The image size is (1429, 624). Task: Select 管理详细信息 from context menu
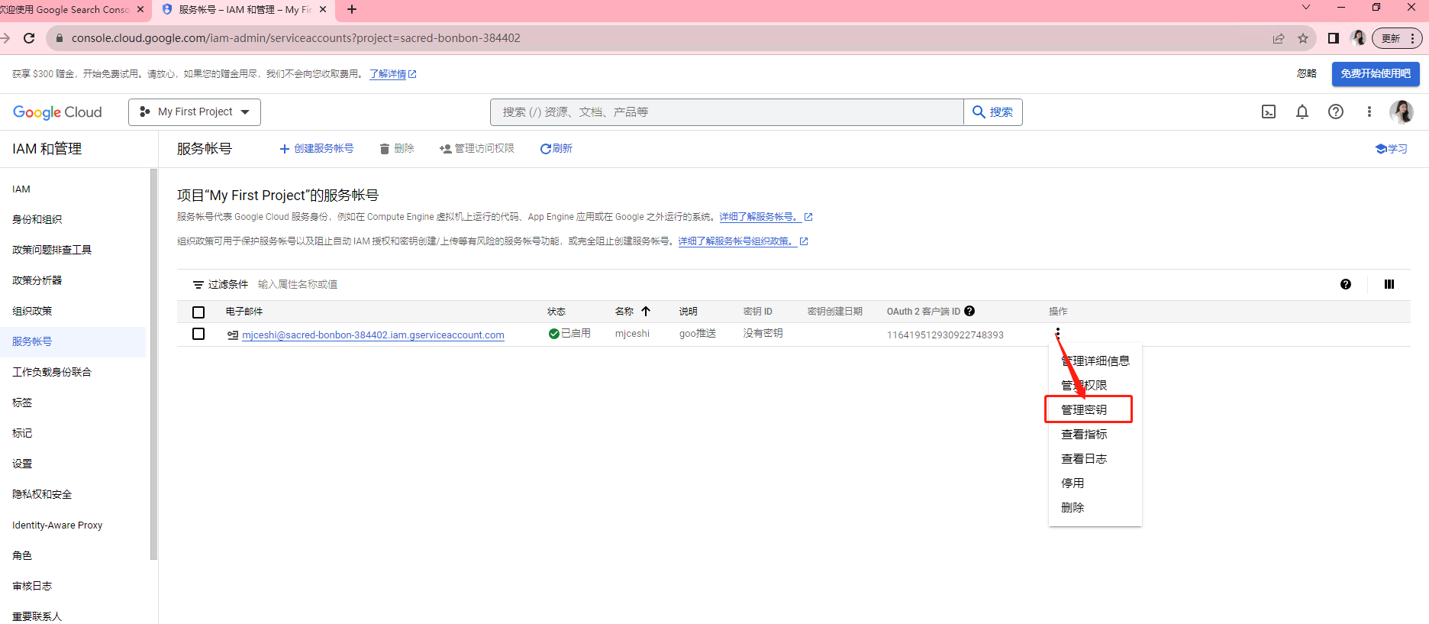(1095, 361)
